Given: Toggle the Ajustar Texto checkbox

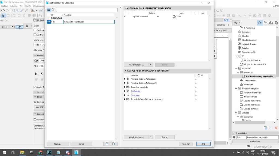Looking at the screenshot, I should coord(35,87).
